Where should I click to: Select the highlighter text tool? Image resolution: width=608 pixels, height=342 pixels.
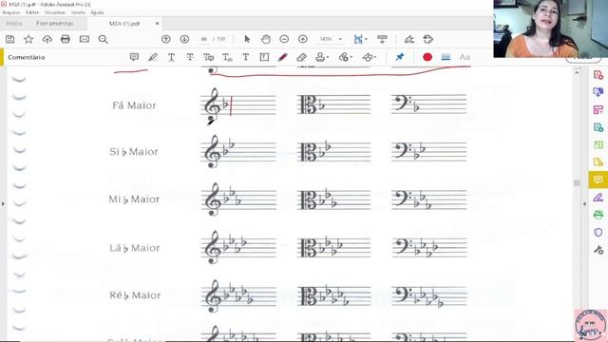153,57
